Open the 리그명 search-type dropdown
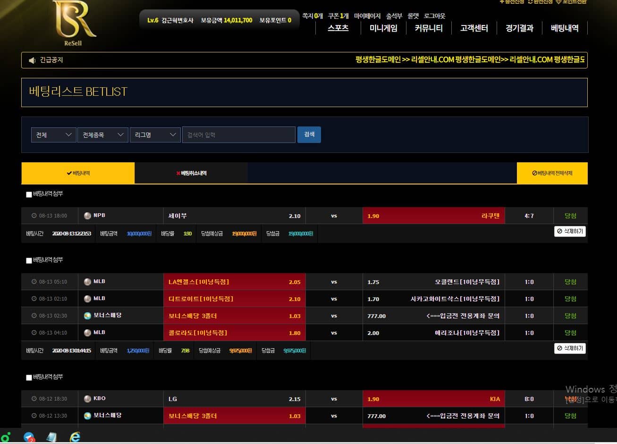Viewport: 617px width, 444px height. (155, 135)
